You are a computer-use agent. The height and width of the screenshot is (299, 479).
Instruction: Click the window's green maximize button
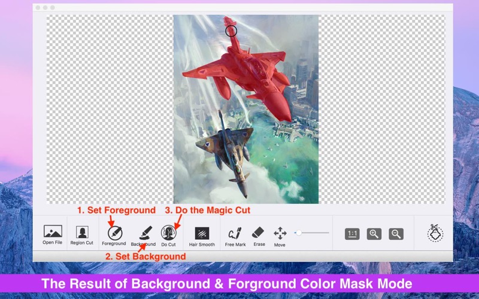53,8
